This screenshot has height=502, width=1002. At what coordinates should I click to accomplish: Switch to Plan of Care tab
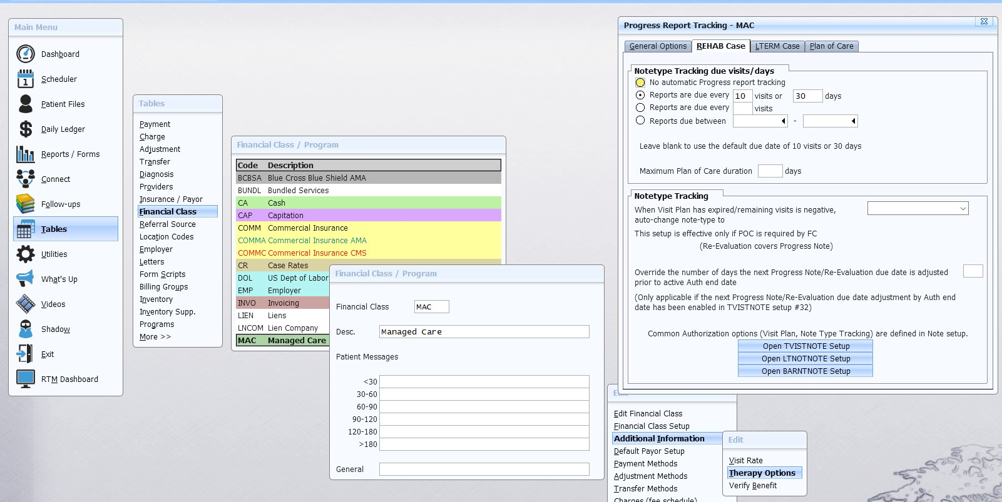pos(831,46)
